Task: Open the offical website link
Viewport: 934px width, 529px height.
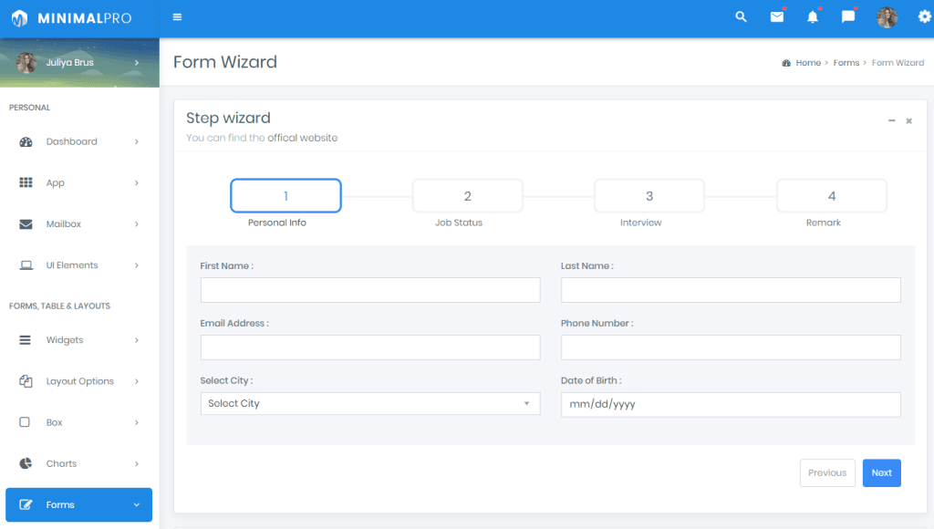Action: point(303,138)
